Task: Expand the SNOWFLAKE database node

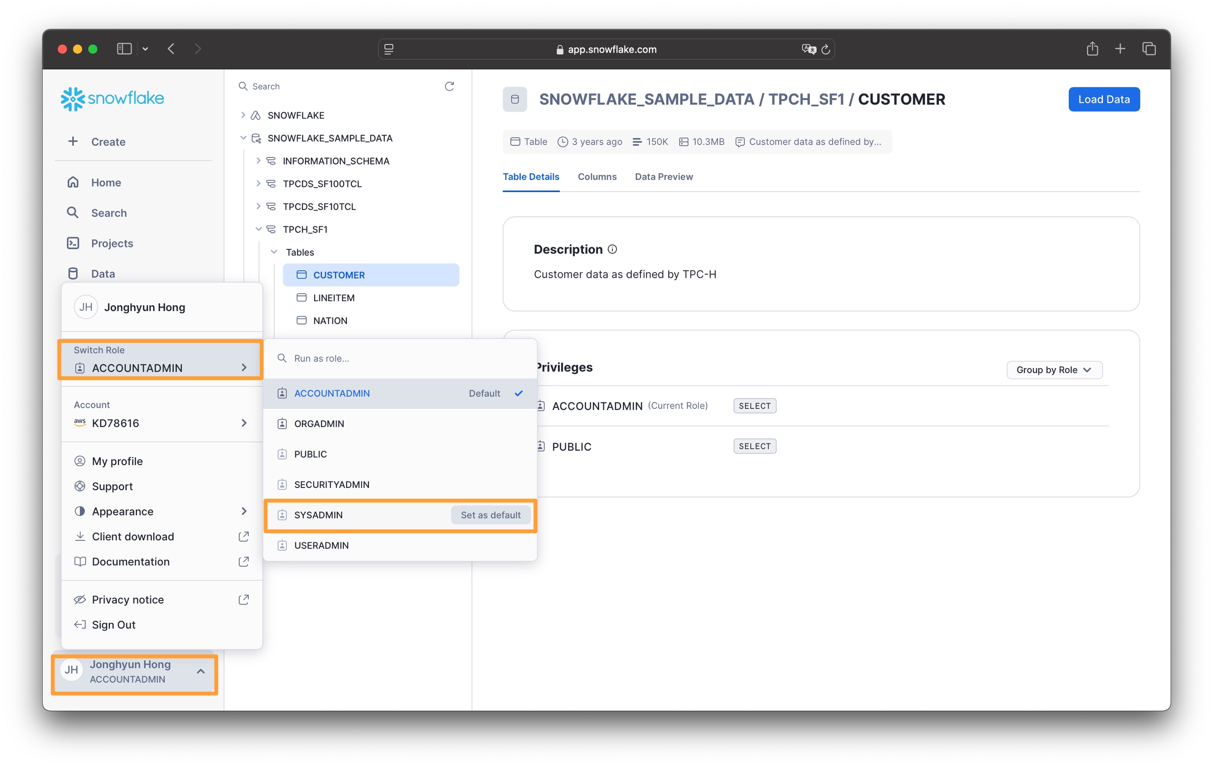Action: pos(243,115)
